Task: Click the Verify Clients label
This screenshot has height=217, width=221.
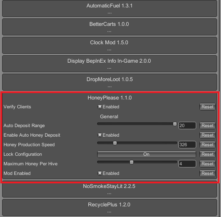Action: pos(17,107)
